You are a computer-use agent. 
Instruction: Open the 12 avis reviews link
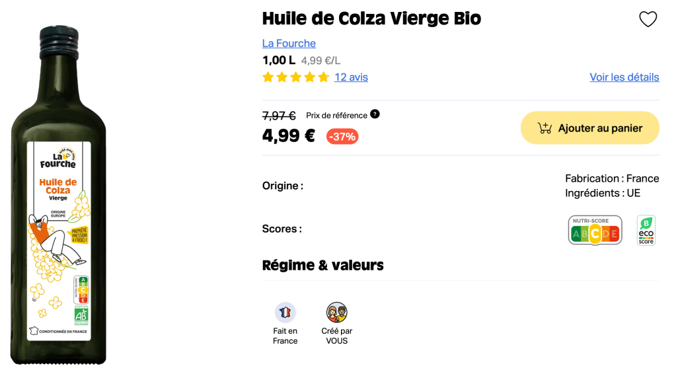[x=351, y=77]
